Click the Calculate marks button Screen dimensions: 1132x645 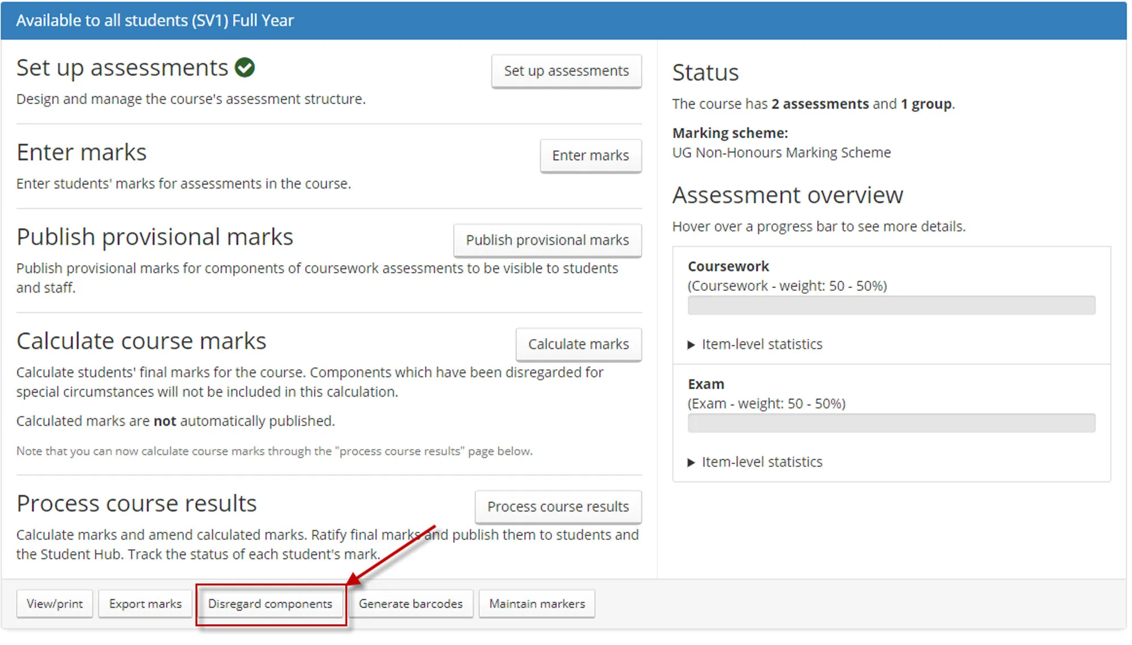click(578, 344)
